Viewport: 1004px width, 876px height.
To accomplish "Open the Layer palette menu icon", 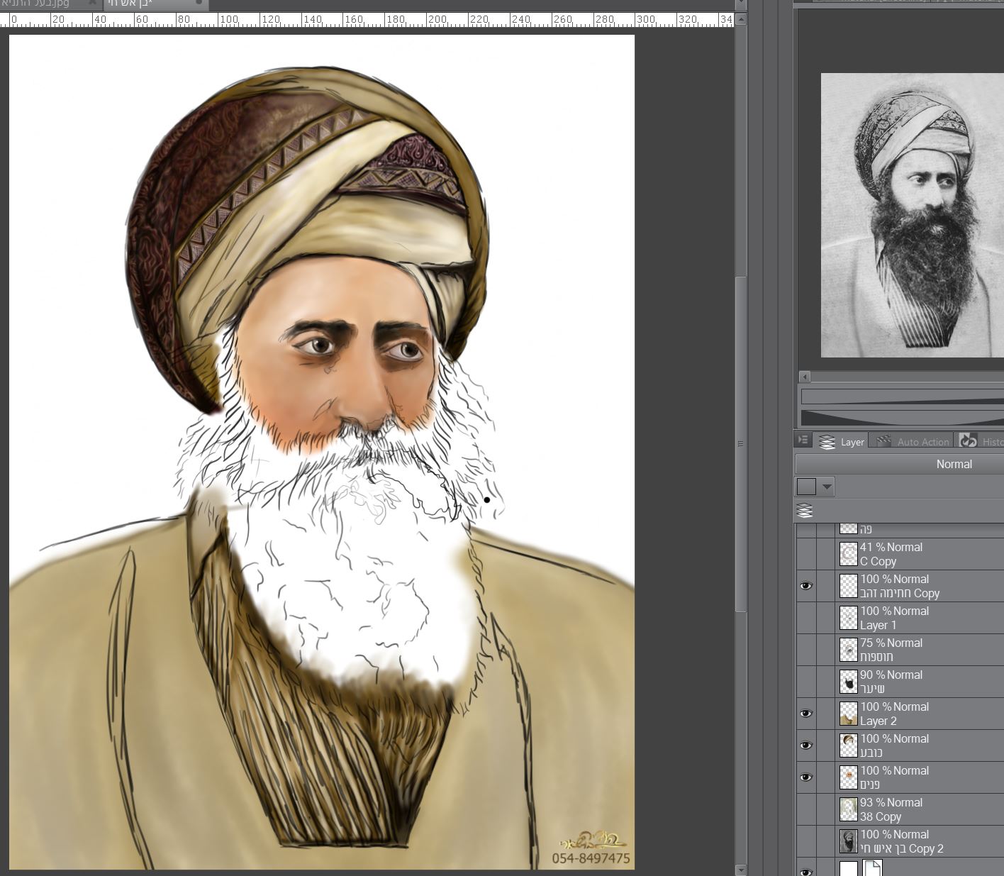I will (803, 440).
